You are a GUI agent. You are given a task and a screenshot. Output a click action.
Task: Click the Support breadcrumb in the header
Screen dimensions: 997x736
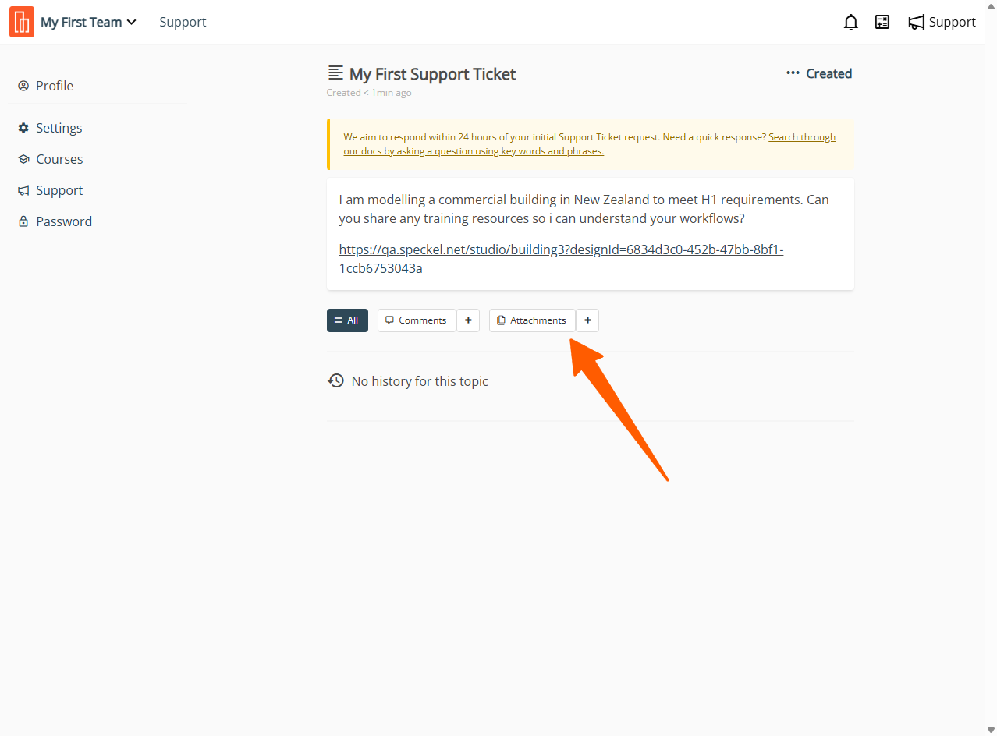[x=183, y=23]
